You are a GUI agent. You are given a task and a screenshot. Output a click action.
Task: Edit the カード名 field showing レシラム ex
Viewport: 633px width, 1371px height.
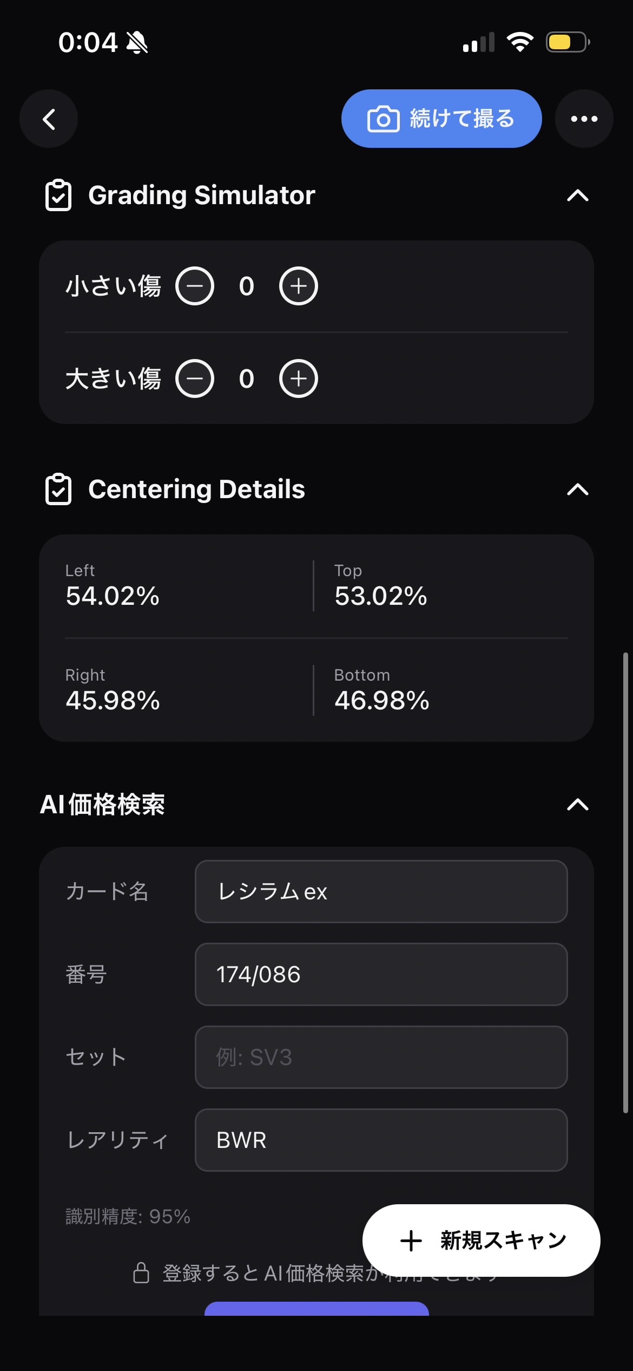[x=381, y=891]
